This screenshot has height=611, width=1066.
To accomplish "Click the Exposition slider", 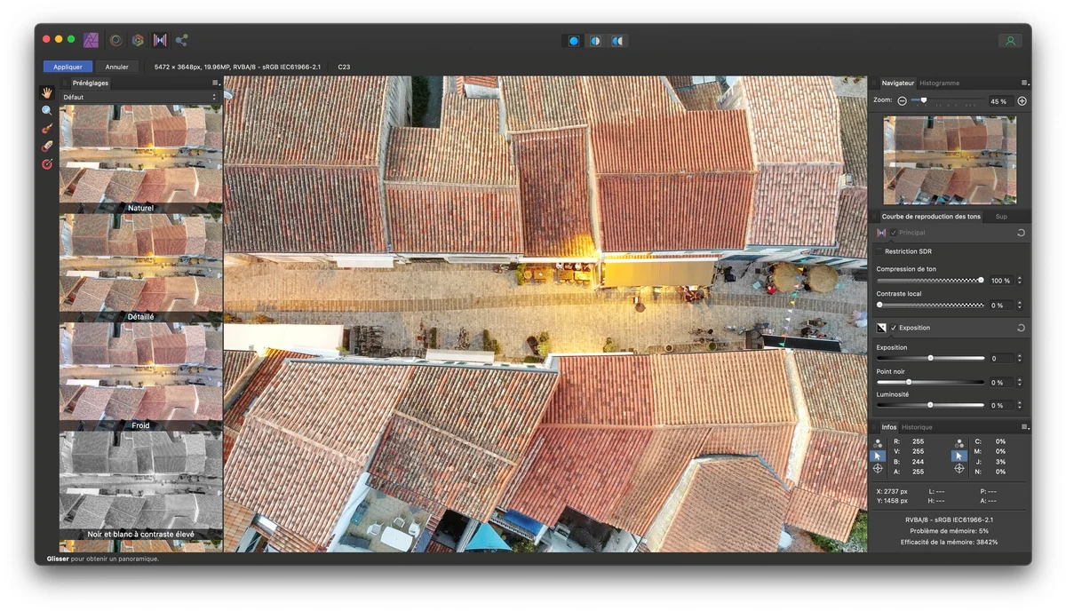I will click(930, 358).
